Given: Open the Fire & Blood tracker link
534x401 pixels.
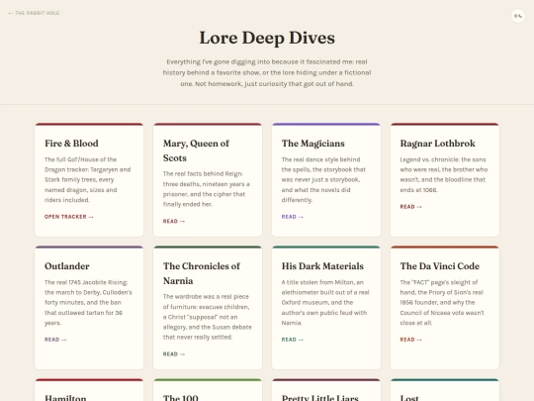Looking at the screenshot, I should (x=69, y=217).
